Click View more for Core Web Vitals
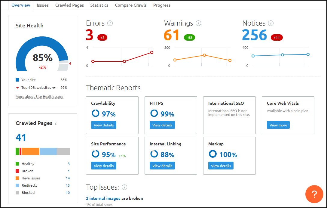The height and width of the screenshot is (208, 327). pos(278,125)
